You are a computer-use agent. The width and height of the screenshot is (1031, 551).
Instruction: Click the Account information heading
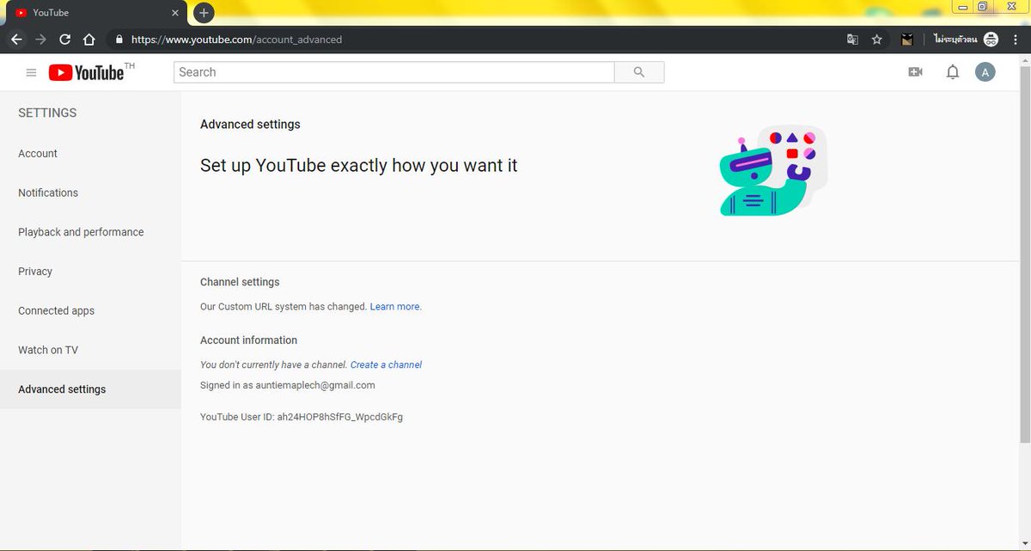(248, 340)
